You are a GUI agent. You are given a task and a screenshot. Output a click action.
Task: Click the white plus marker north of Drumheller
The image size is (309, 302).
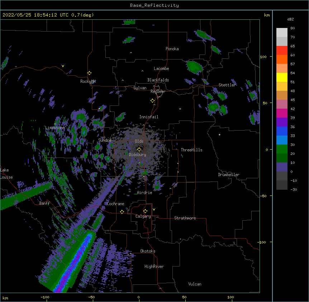coord(219,135)
